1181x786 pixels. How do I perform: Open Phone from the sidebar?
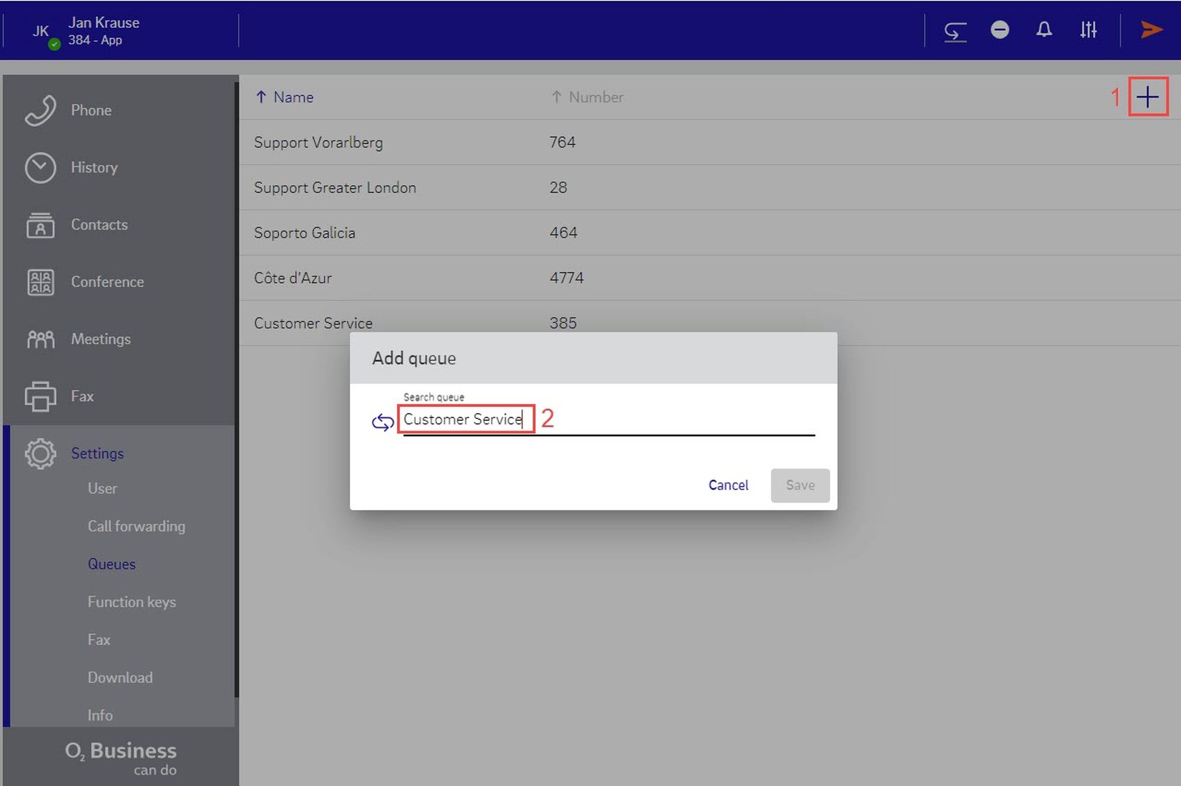tap(90, 110)
